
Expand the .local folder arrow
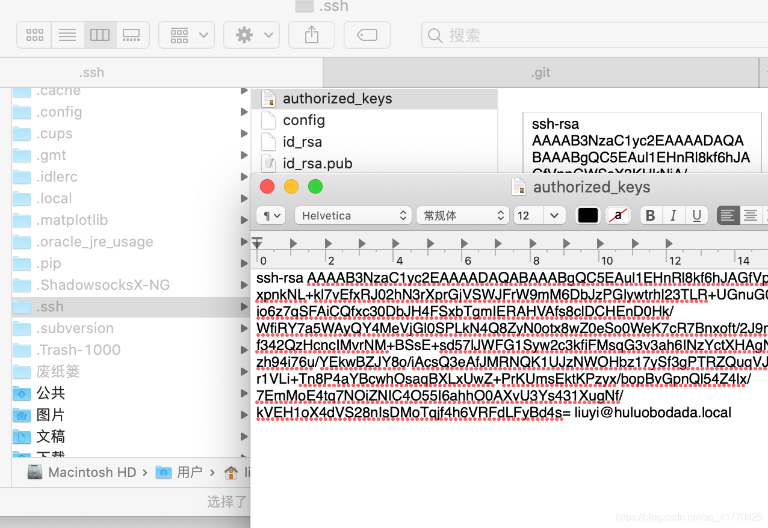[244, 198]
